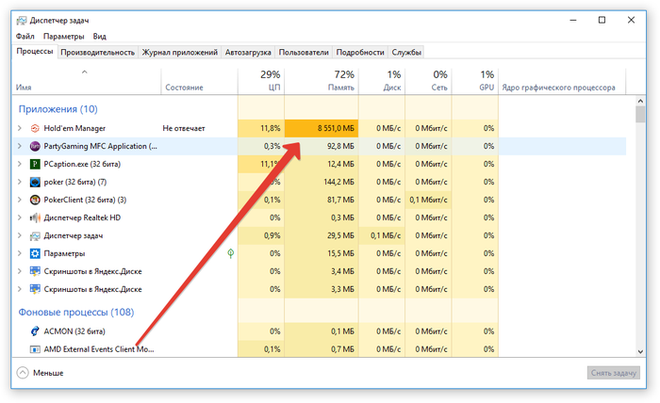Click the green leaf status icon for Параметры
The image size is (660, 403).
pos(231,253)
